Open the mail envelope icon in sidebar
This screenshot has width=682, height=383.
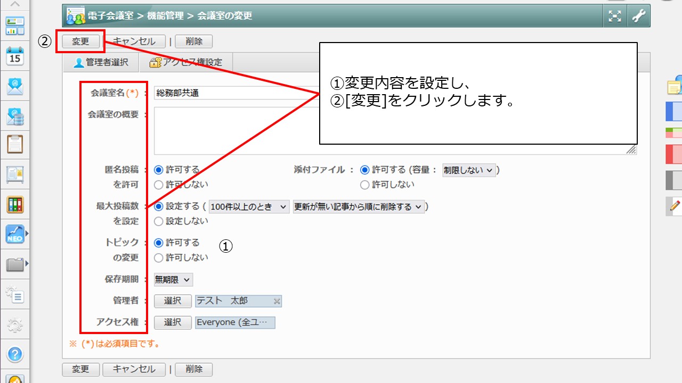(15, 86)
